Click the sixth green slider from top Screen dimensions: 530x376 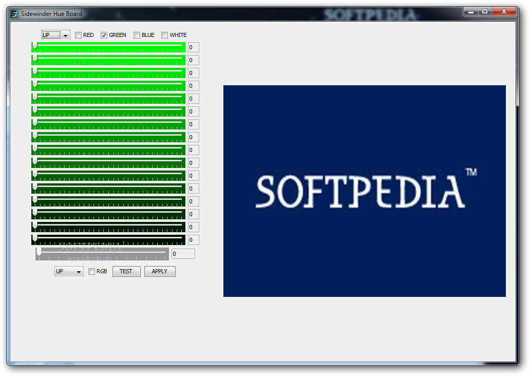pos(108,111)
